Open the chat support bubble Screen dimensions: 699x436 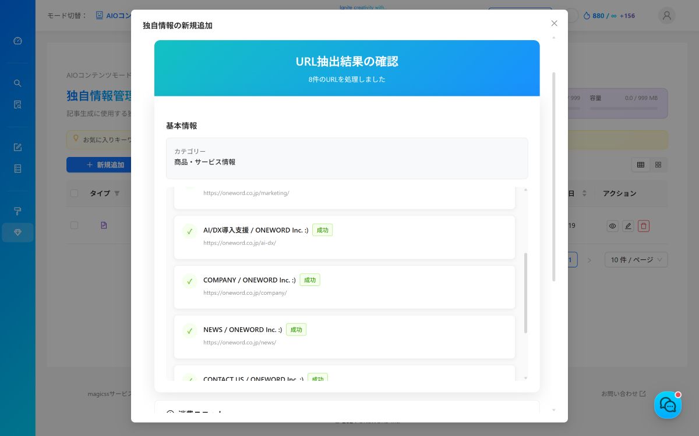[x=668, y=405]
